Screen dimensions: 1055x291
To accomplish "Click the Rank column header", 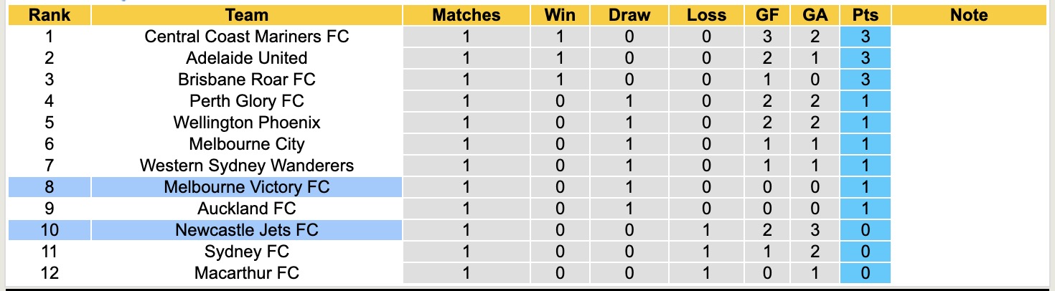I will pos(49,15).
